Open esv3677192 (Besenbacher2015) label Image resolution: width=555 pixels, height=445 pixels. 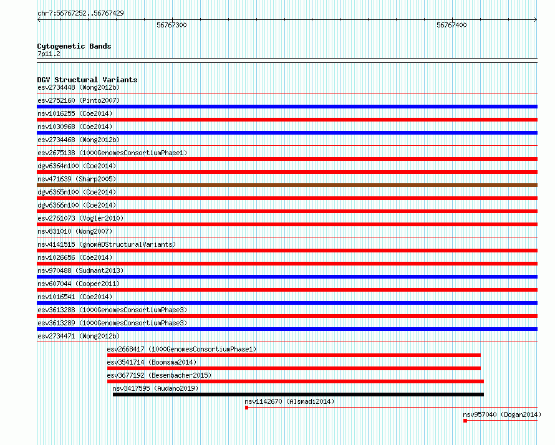coord(159,375)
